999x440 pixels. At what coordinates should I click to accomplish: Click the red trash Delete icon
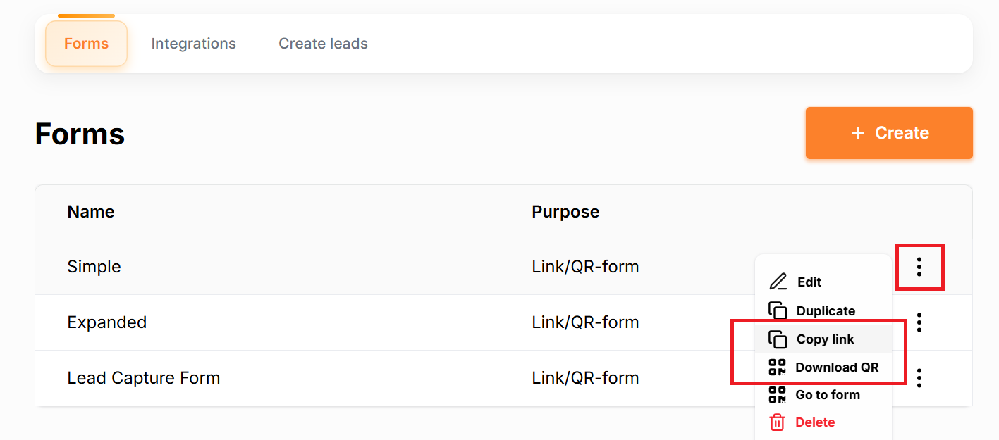click(777, 422)
